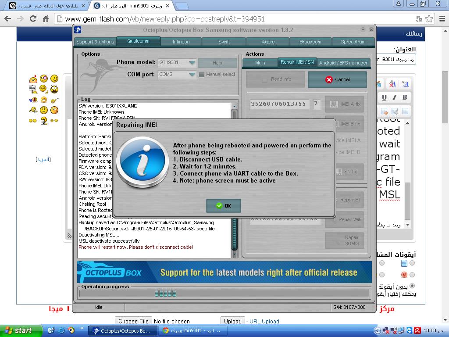
Task: Select the angry red face post icon radio
Action: pos(412,275)
